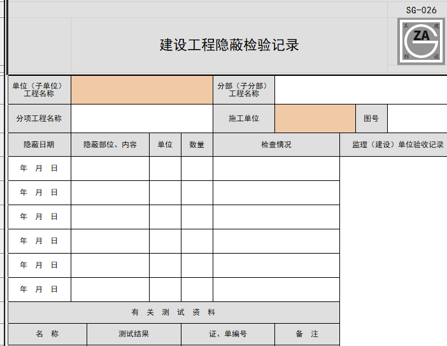Screen dimensions: 447x346
Task: Click the blank field right of 分部（子分部）工程名称
Action: coord(361,90)
